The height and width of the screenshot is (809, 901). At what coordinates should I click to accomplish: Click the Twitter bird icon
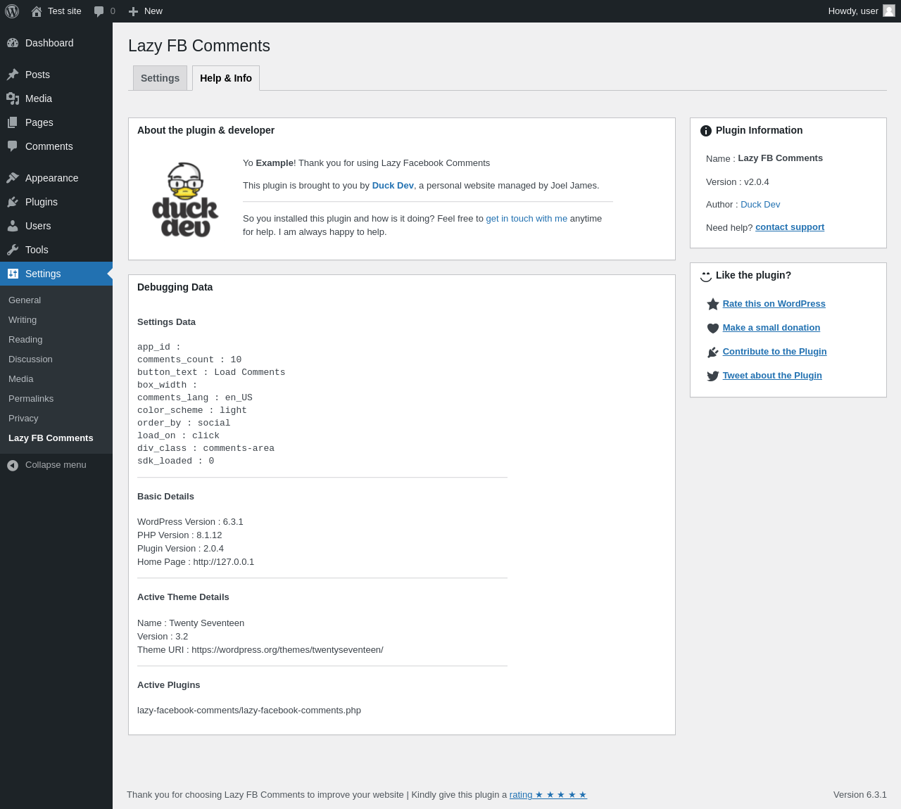(713, 376)
